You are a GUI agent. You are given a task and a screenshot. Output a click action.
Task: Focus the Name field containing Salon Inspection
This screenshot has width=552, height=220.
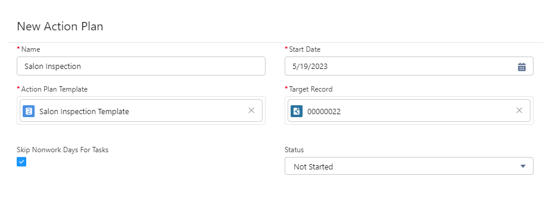click(x=141, y=66)
